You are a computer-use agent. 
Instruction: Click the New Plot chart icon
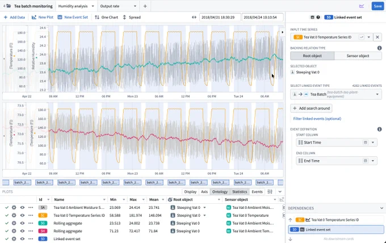34,17
